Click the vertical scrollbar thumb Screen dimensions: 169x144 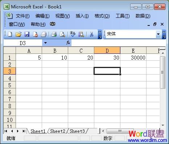[x=162, y=72]
